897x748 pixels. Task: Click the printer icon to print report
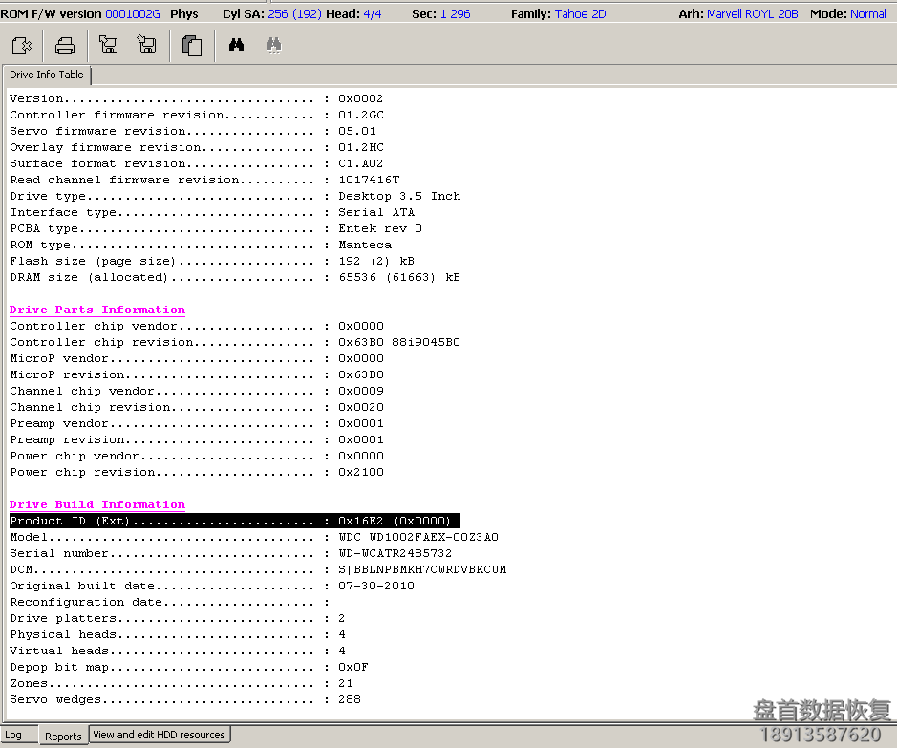pyautogui.click(x=65, y=45)
